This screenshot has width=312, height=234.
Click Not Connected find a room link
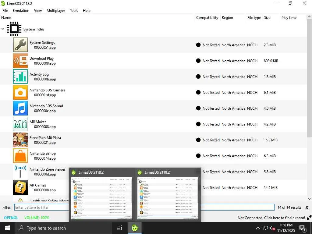tap(271, 218)
